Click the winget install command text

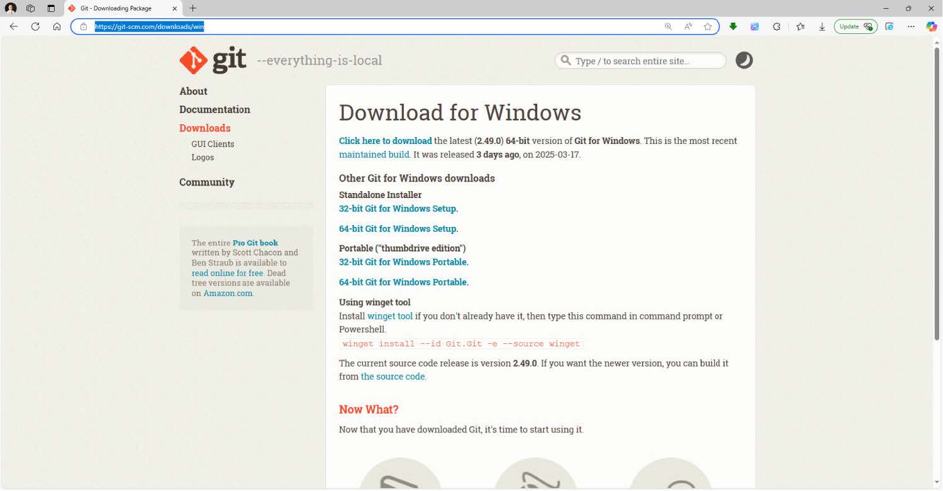(x=461, y=344)
